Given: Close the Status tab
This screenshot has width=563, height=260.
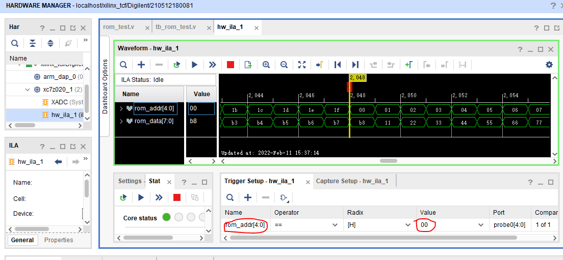Looking at the screenshot, I should pos(169,182).
